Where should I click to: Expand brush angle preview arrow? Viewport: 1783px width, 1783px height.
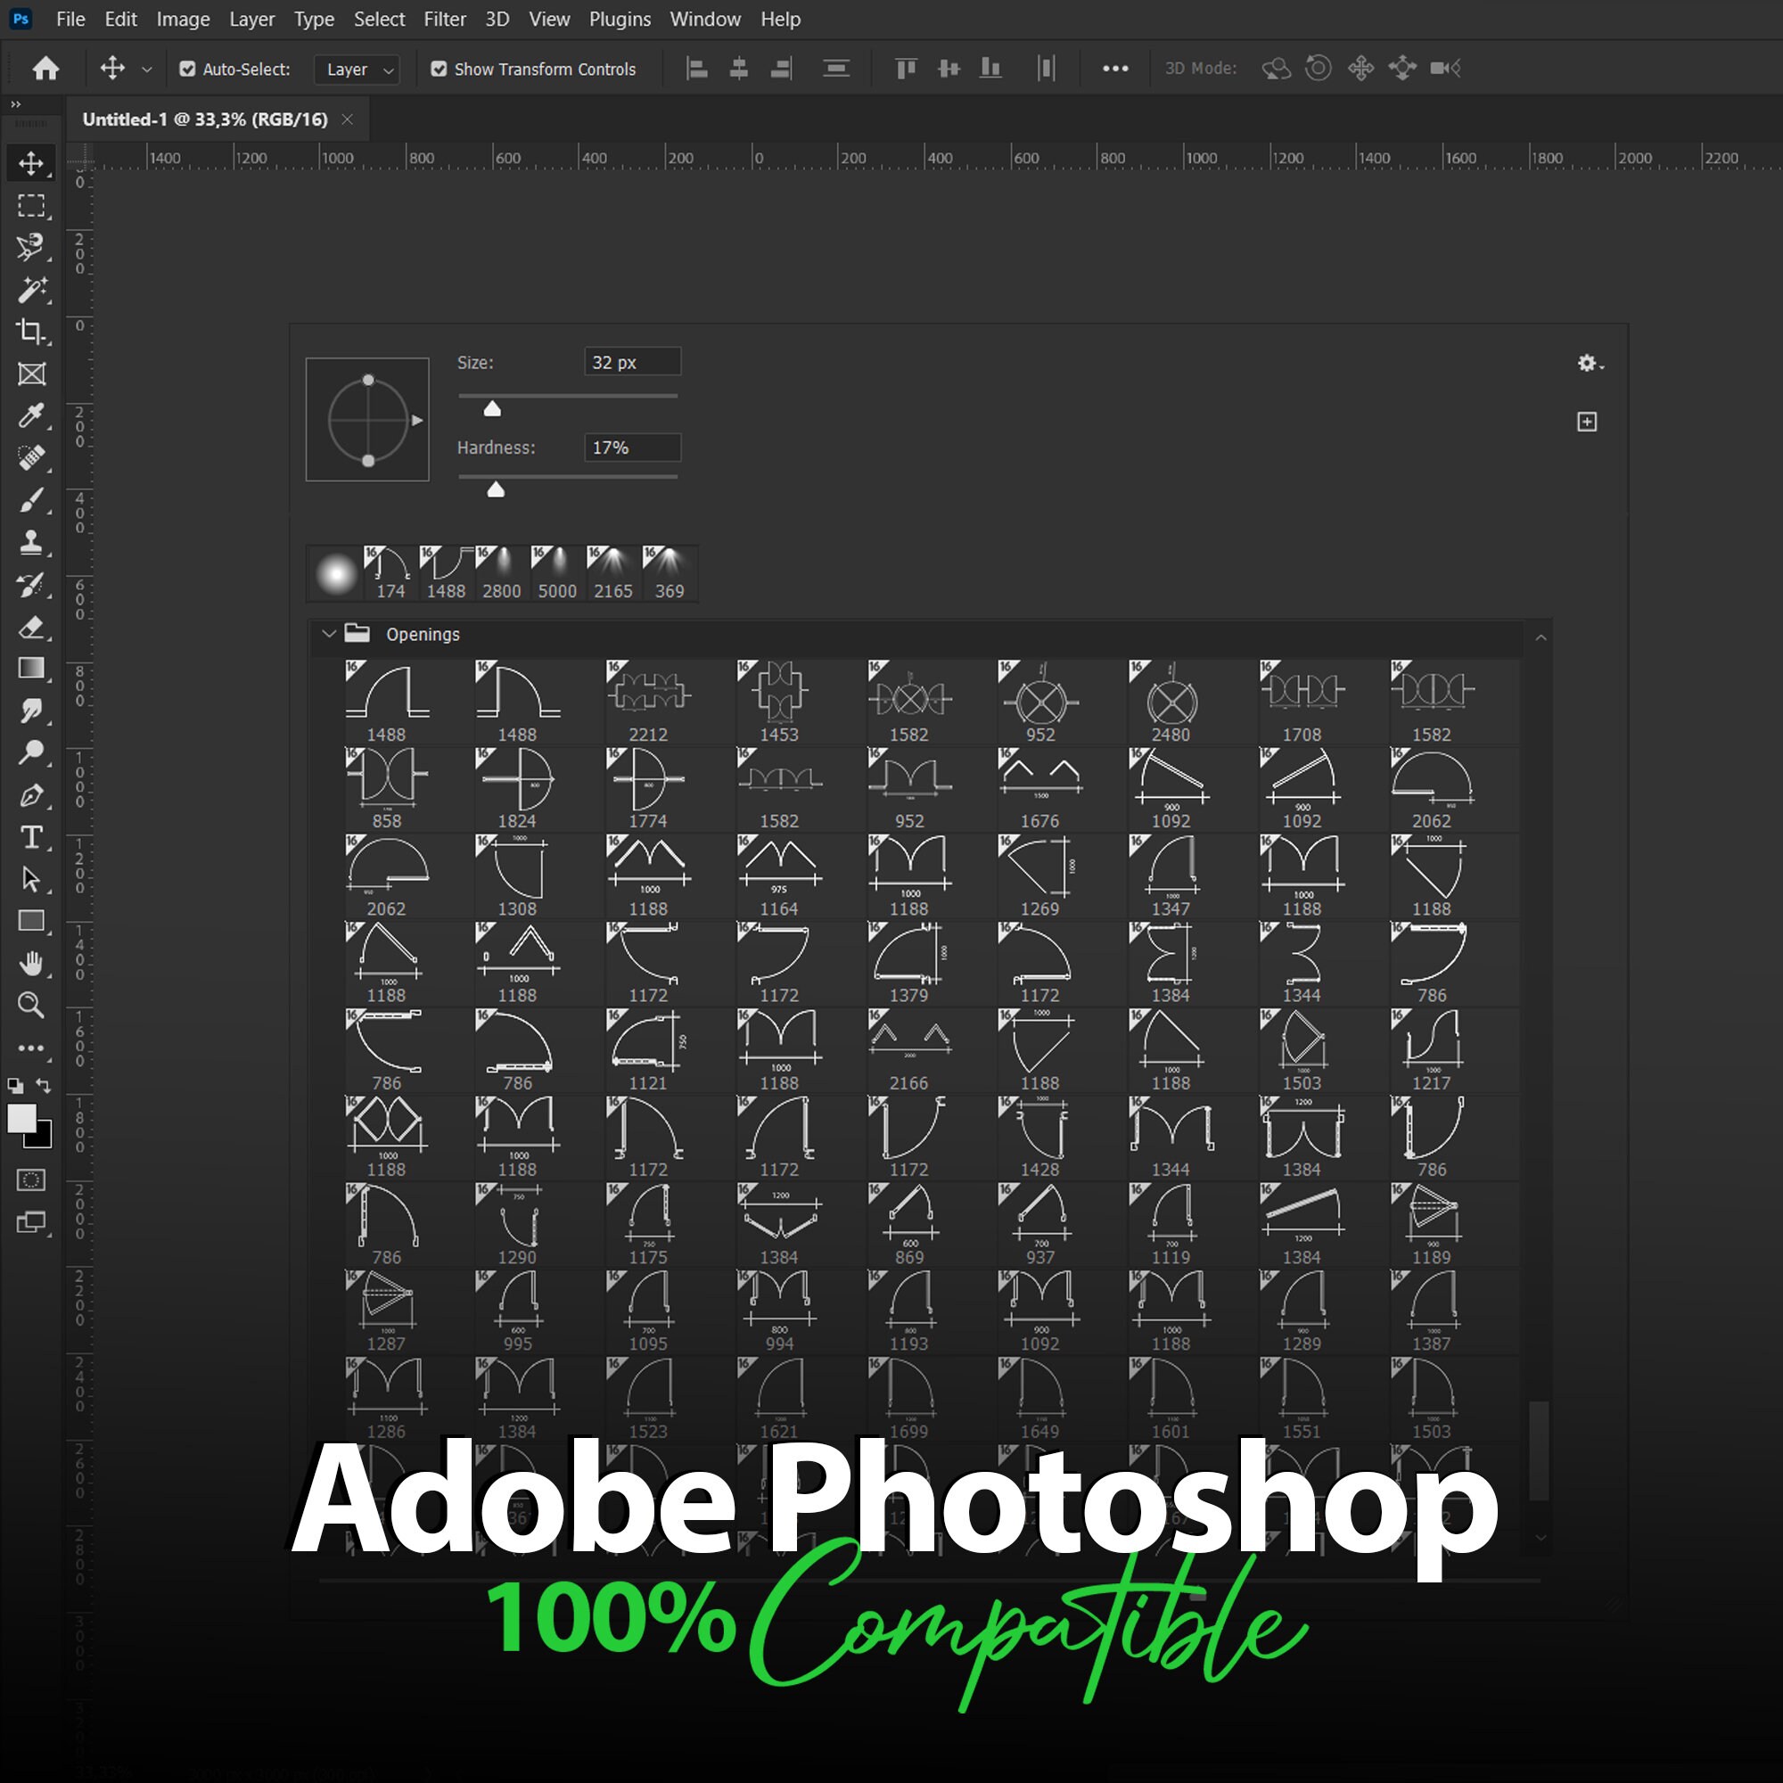point(417,420)
